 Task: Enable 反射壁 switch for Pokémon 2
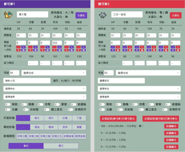[x=120, y=109]
